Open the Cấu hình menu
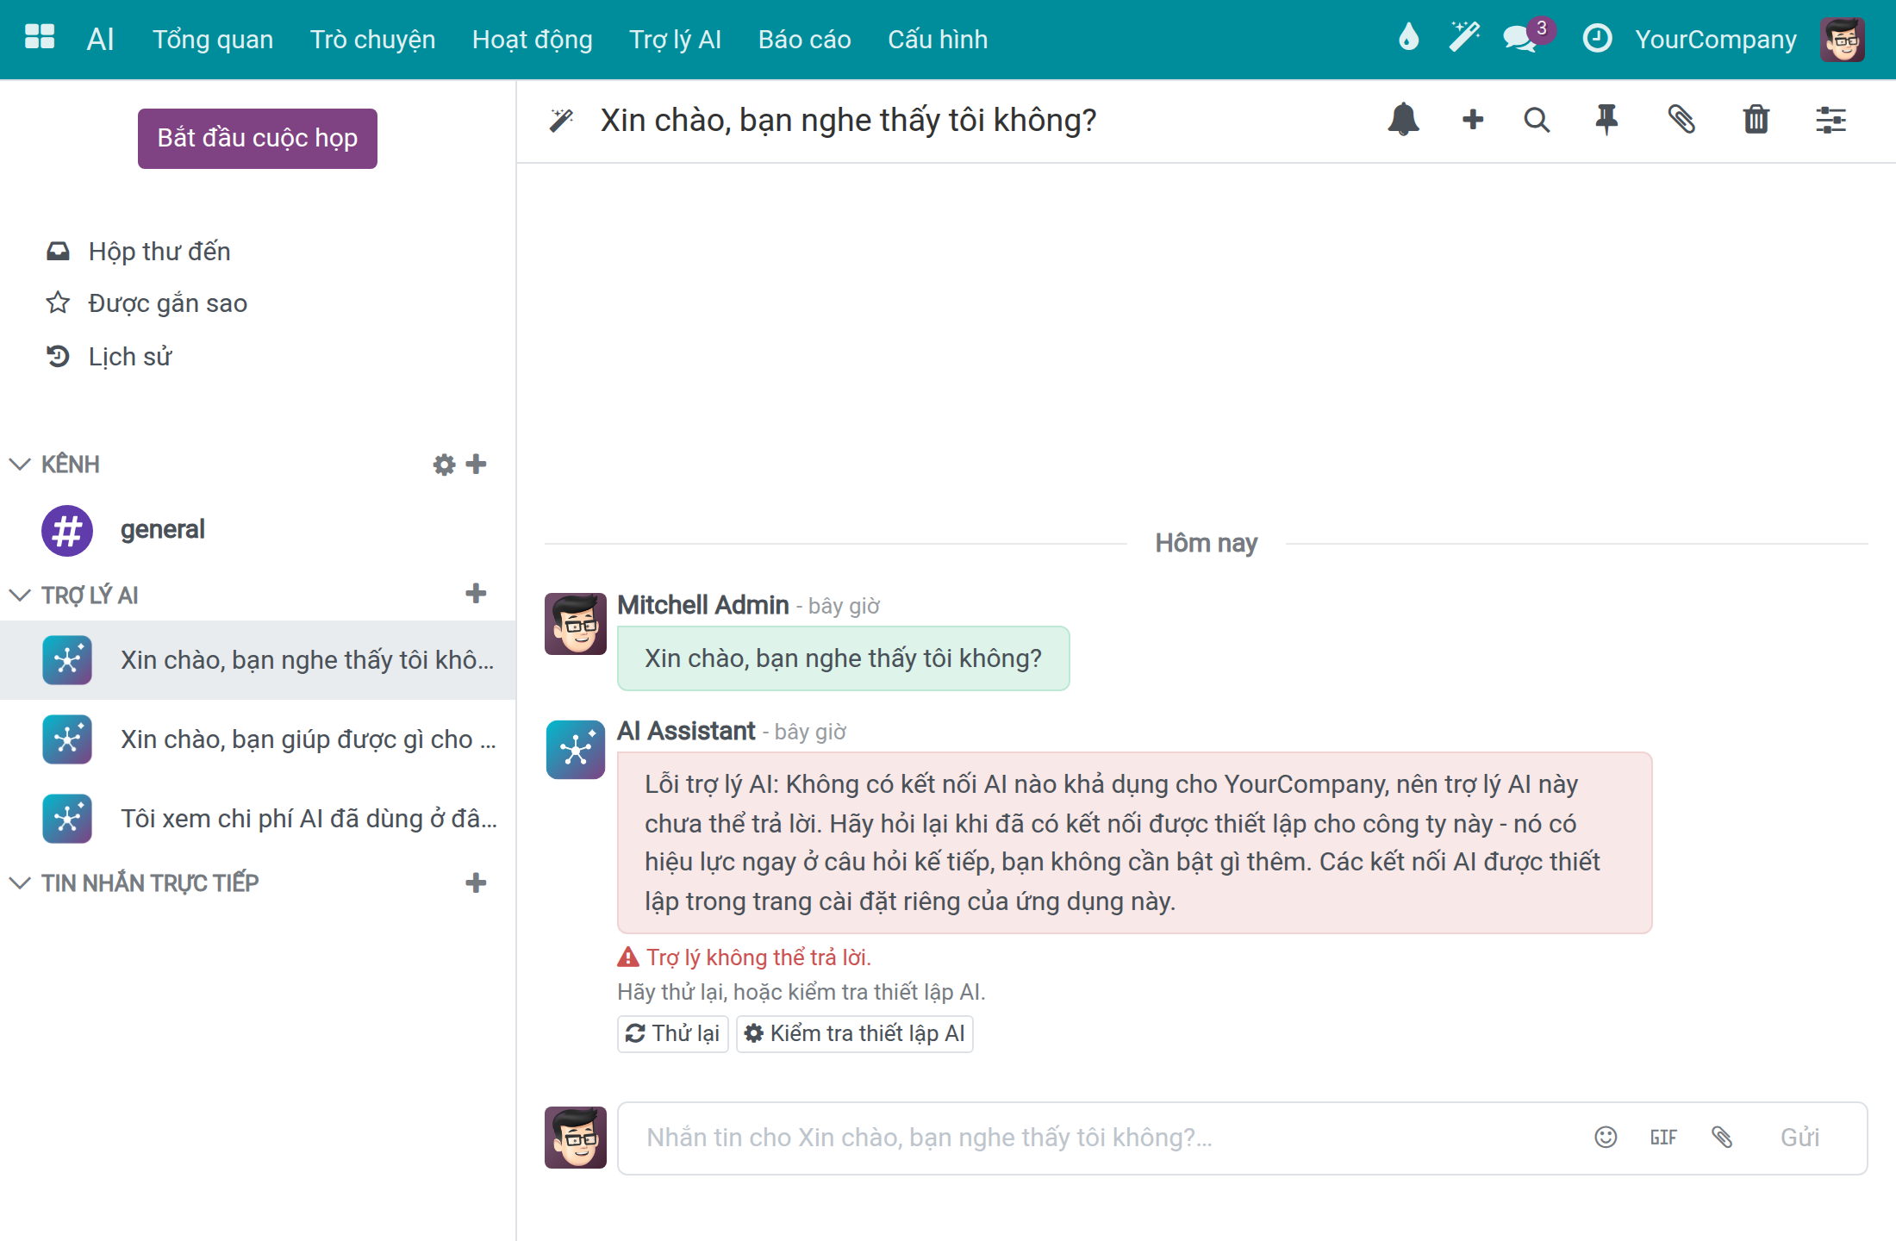The width and height of the screenshot is (1896, 1241). click(x=938, y=40)
